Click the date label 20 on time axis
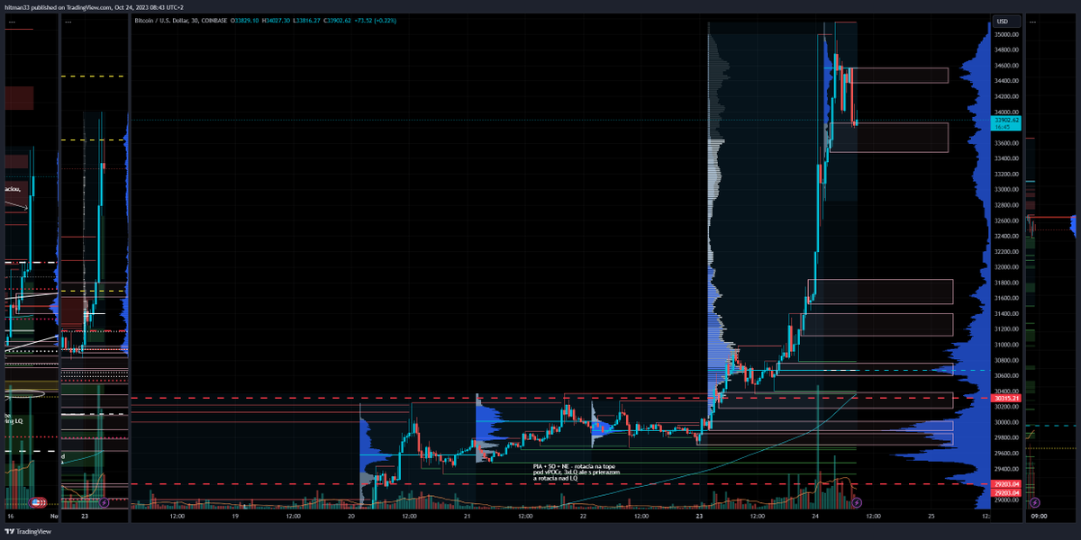Viewport: 1081px width, 540px height. tap(350, 517)
